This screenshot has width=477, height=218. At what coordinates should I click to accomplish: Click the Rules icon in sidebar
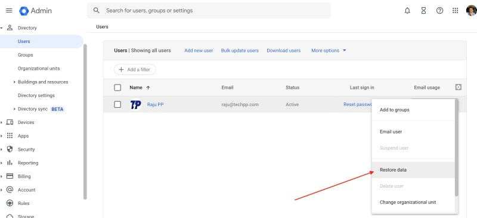click(x=10, y=203)
